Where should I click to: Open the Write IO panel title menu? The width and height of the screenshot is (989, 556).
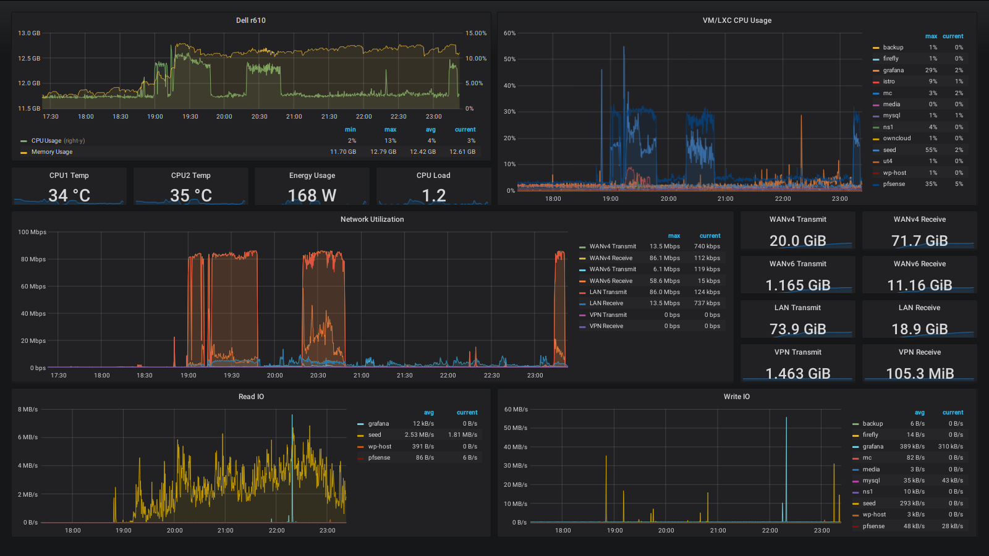(737, 397)
